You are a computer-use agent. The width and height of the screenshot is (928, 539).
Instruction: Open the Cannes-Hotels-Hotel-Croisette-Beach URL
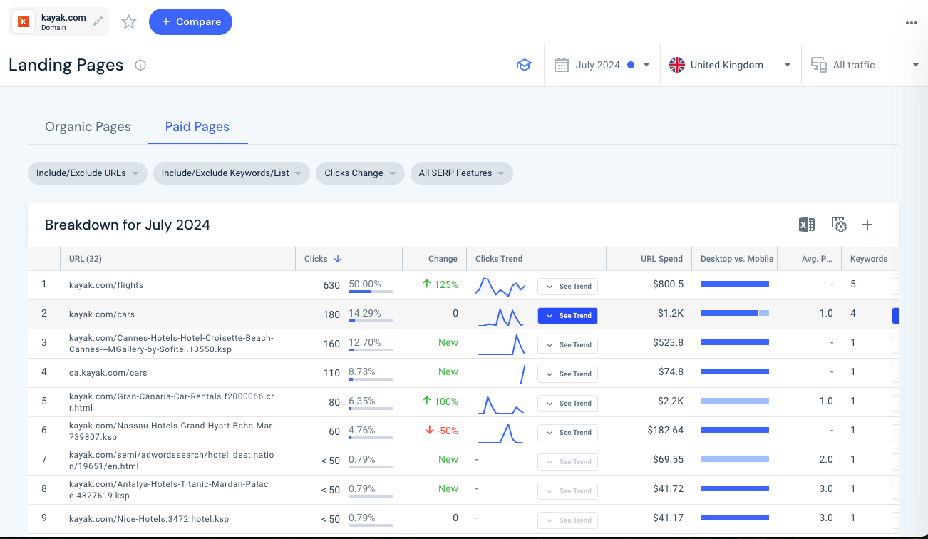coord(171,344)
